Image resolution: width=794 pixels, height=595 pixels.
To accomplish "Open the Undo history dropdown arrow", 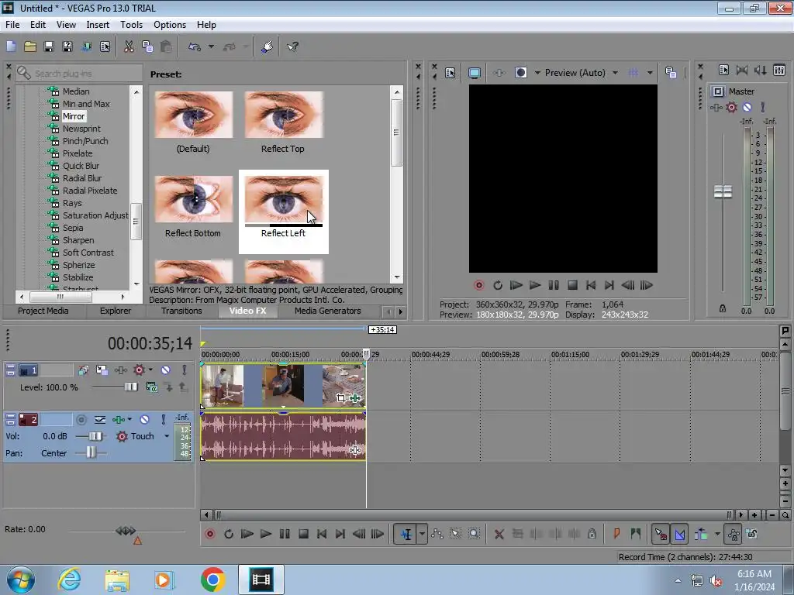I will click(211, 46).
